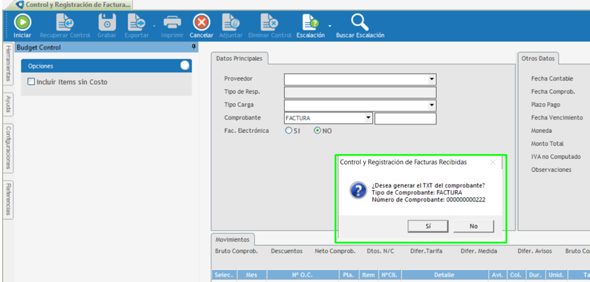Click the Eliminar Control icon
590x282 pixels.
coord(269,22)
